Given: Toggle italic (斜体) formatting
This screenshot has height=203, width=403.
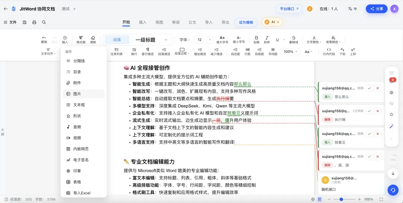Looking at the screenshot, I should coord(267,38).
